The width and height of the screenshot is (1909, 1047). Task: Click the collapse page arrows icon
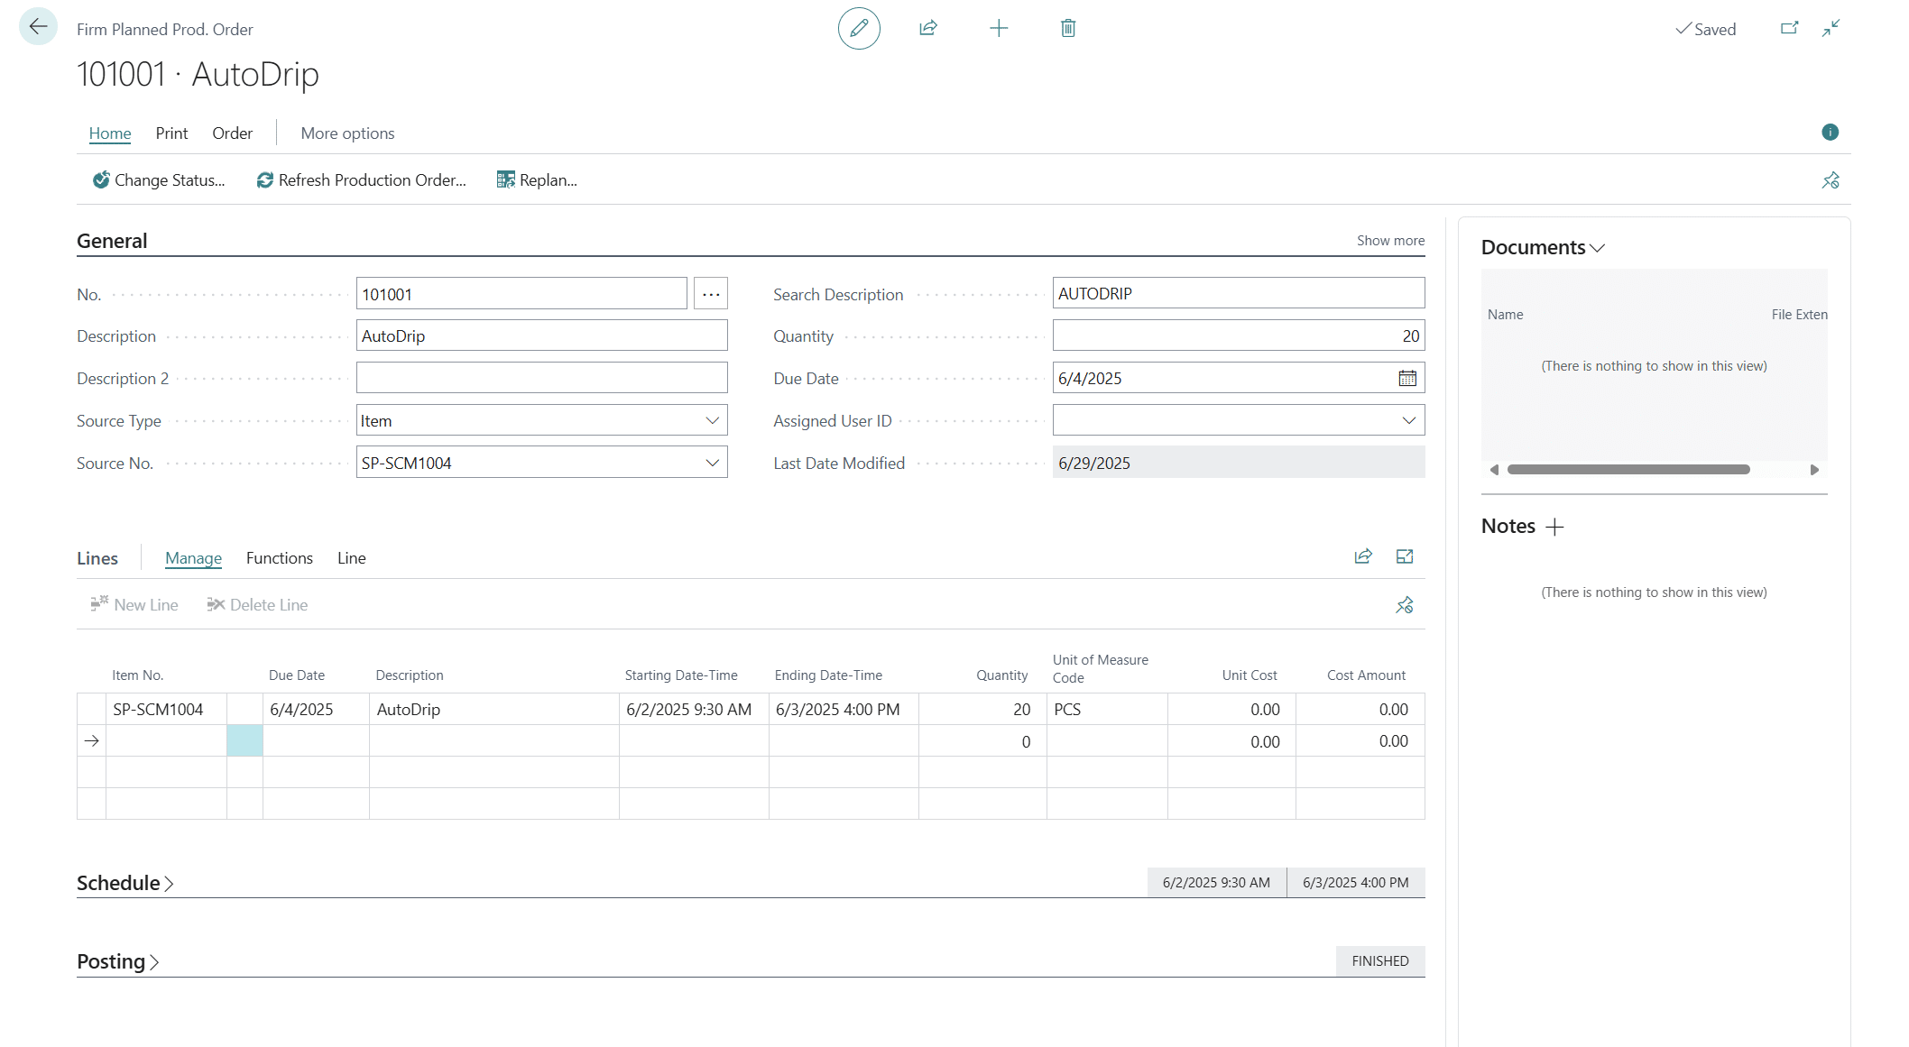click(x=1831, y=29)
